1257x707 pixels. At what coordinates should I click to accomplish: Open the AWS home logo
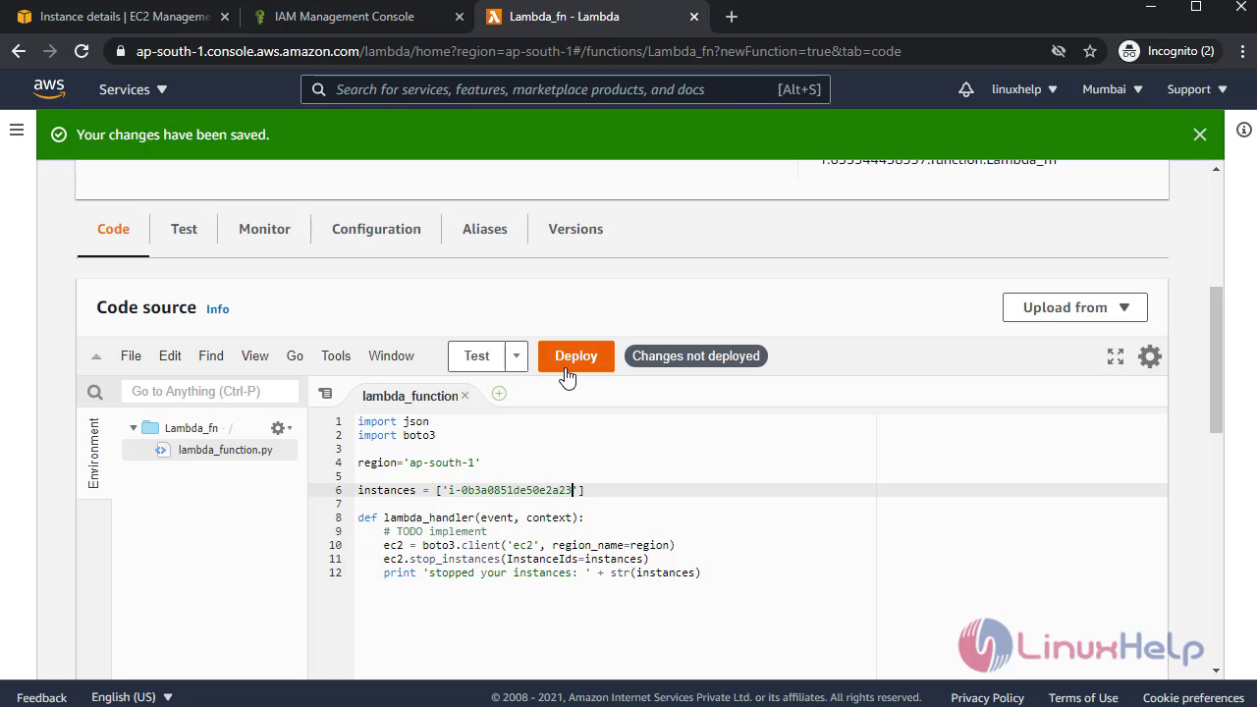49,88
